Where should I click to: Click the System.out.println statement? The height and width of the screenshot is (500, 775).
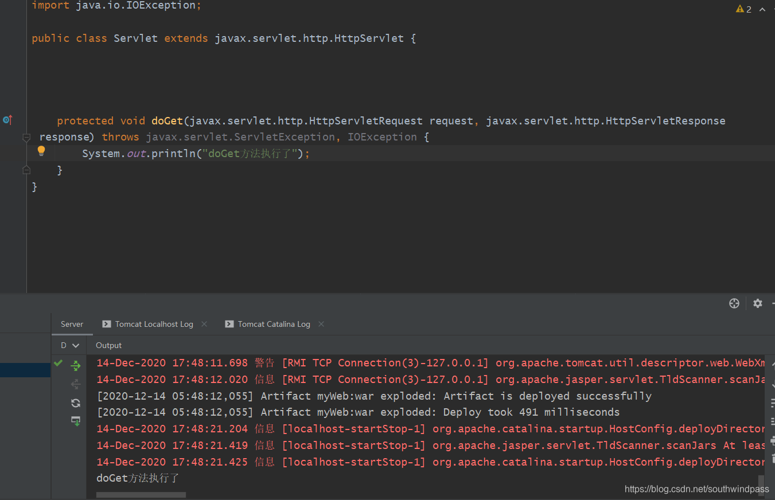[196, 154]
